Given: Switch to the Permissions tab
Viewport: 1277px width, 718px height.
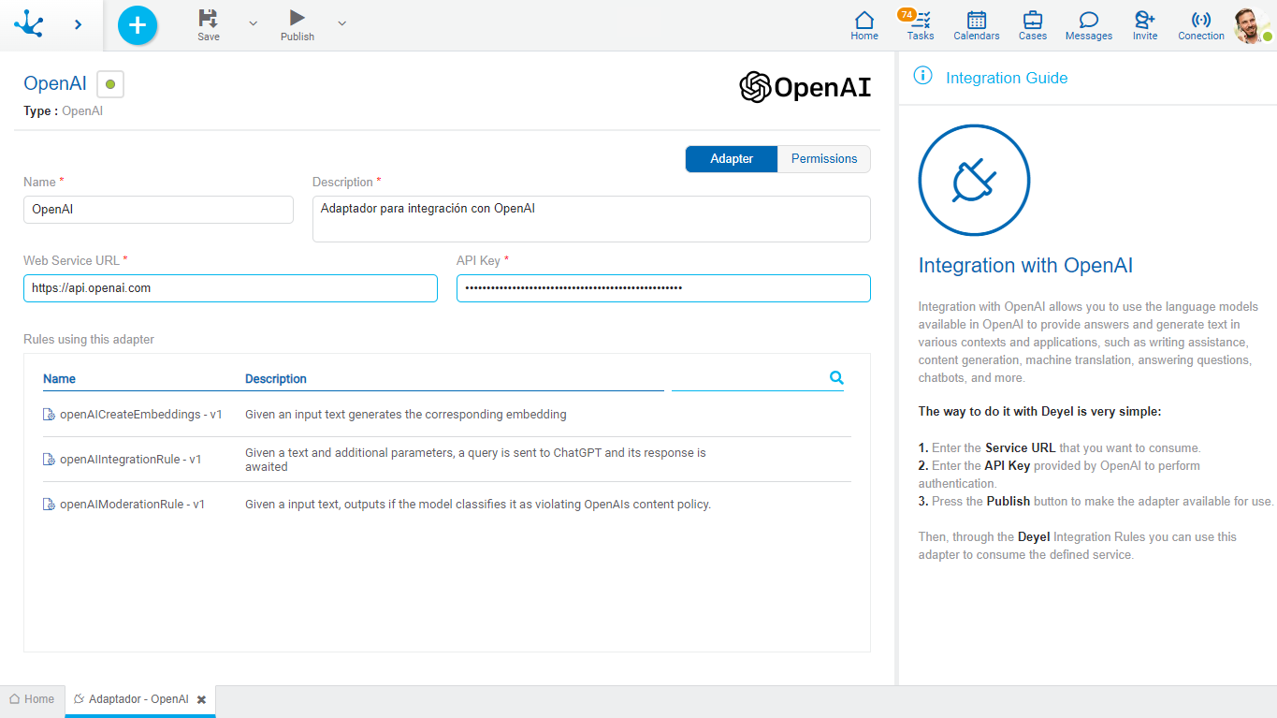Looking at the screenshot, I should point(823,159).
